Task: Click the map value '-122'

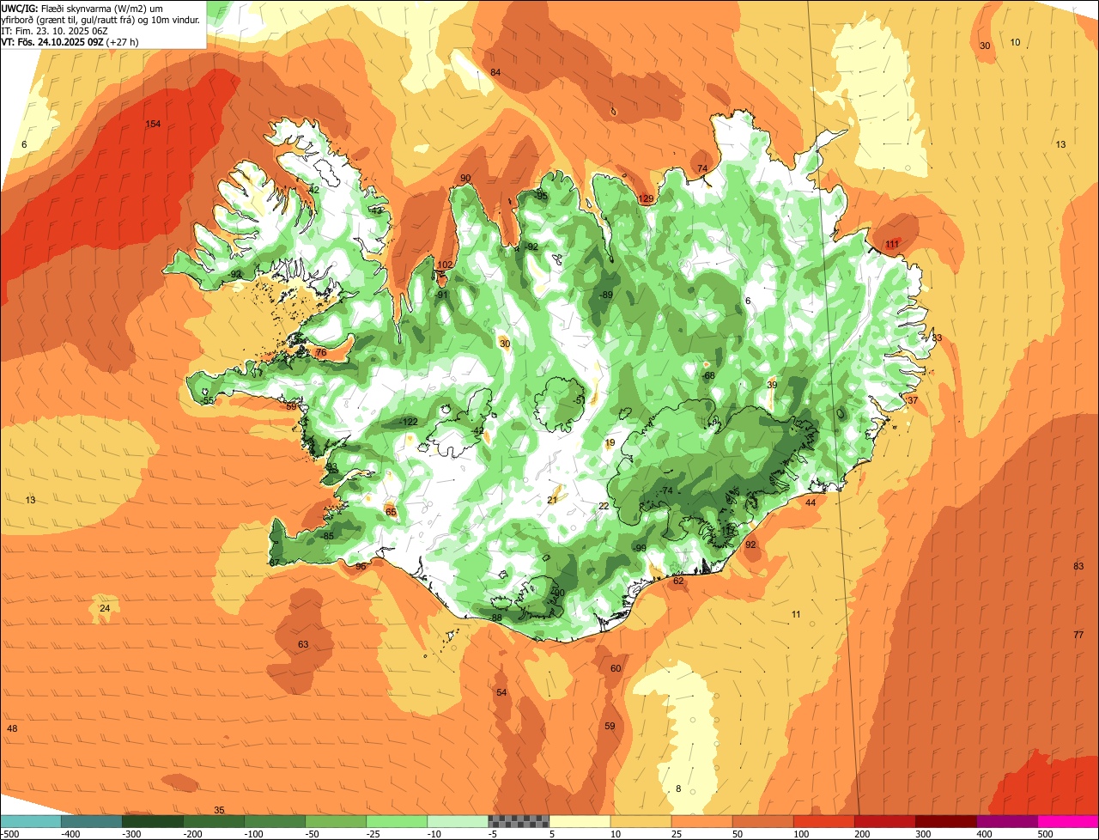Action: pyautogui.click(x=409, y=422)
